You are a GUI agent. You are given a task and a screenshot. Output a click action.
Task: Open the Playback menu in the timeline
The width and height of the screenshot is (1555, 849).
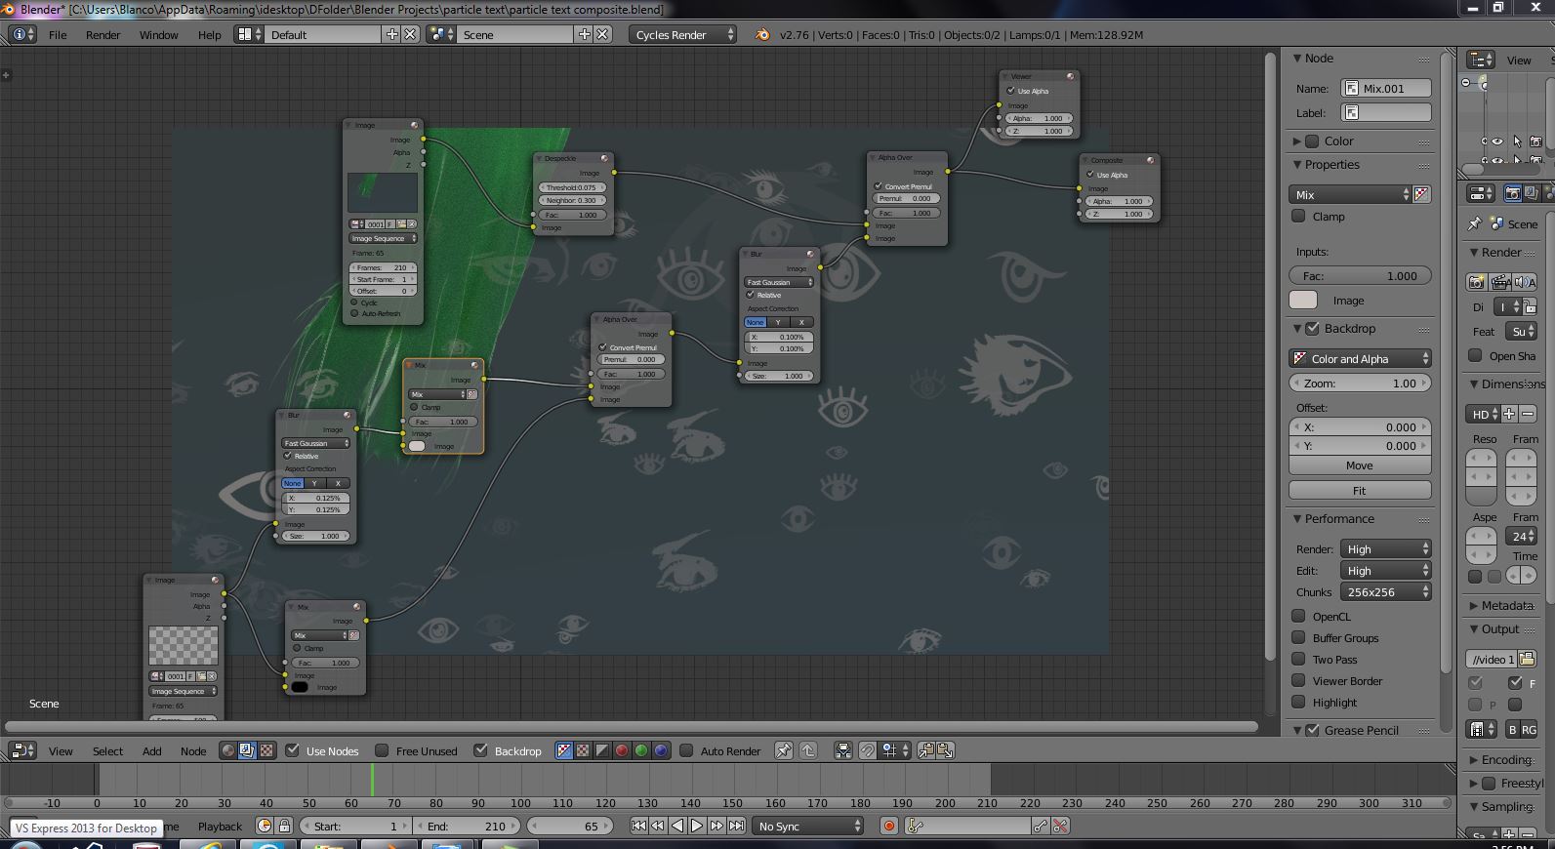(x=220, y=826)
